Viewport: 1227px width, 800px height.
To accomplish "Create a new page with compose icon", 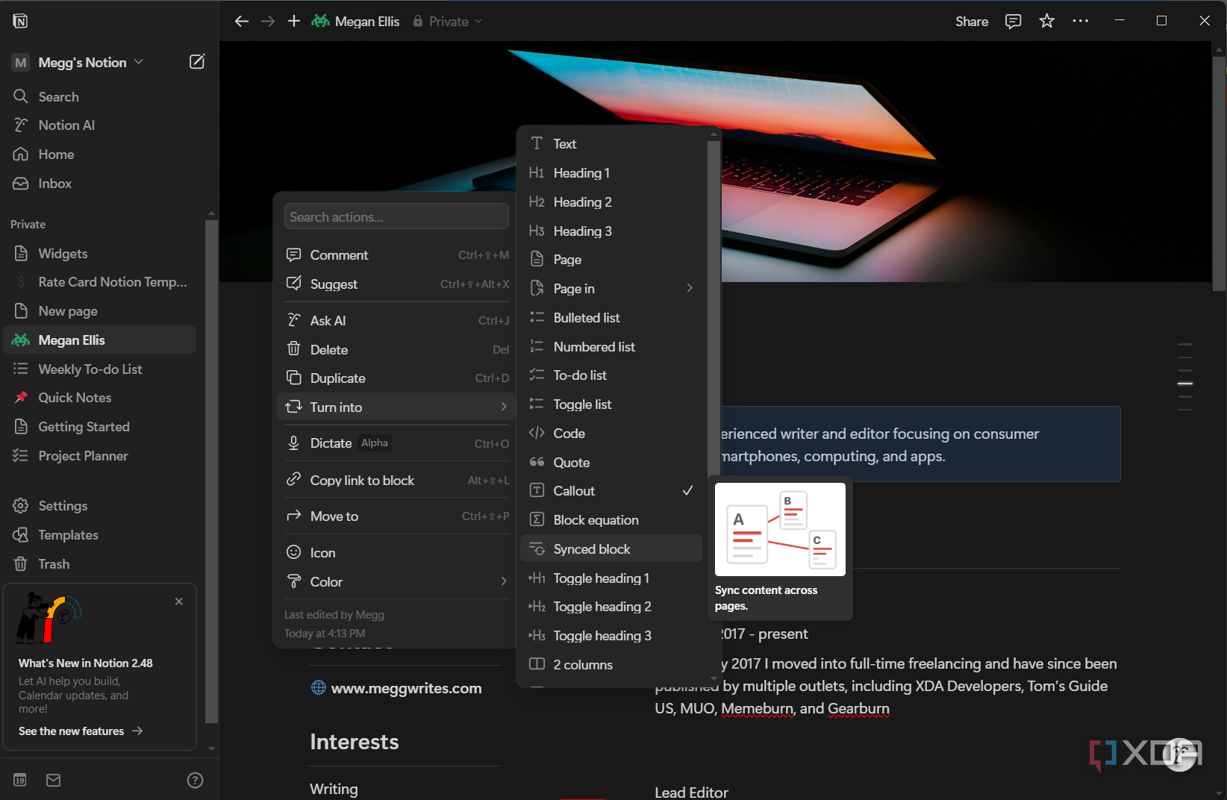I will coord(197,62).
